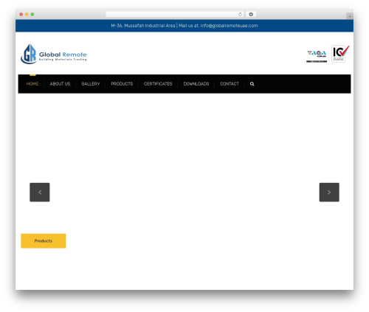Go to previous slide arrow
The image size is (369, 312).
[x=40, y=193]
